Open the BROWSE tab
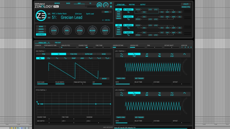The height and width of the screenshot is (129, 230). pos(57,3)
